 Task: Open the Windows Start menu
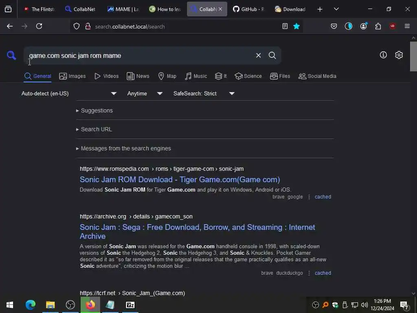[x=10, y=305]
